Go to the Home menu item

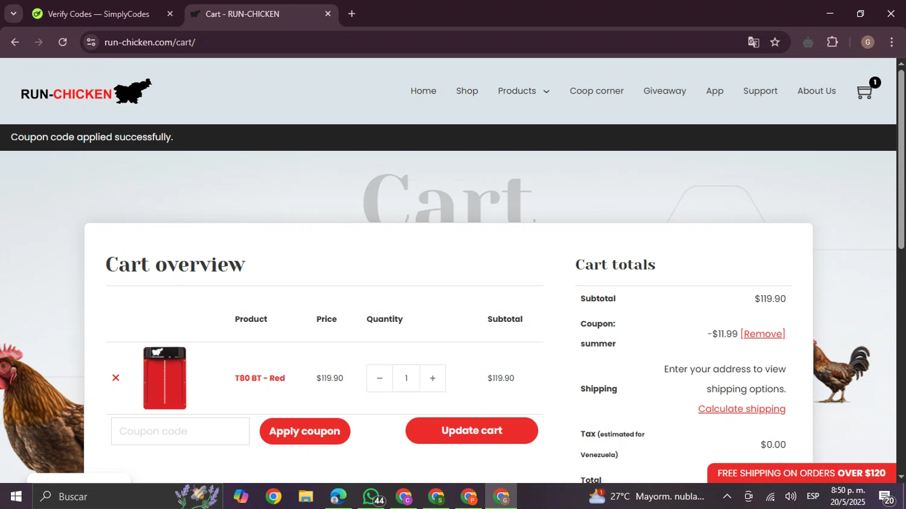tap(423, 91)
